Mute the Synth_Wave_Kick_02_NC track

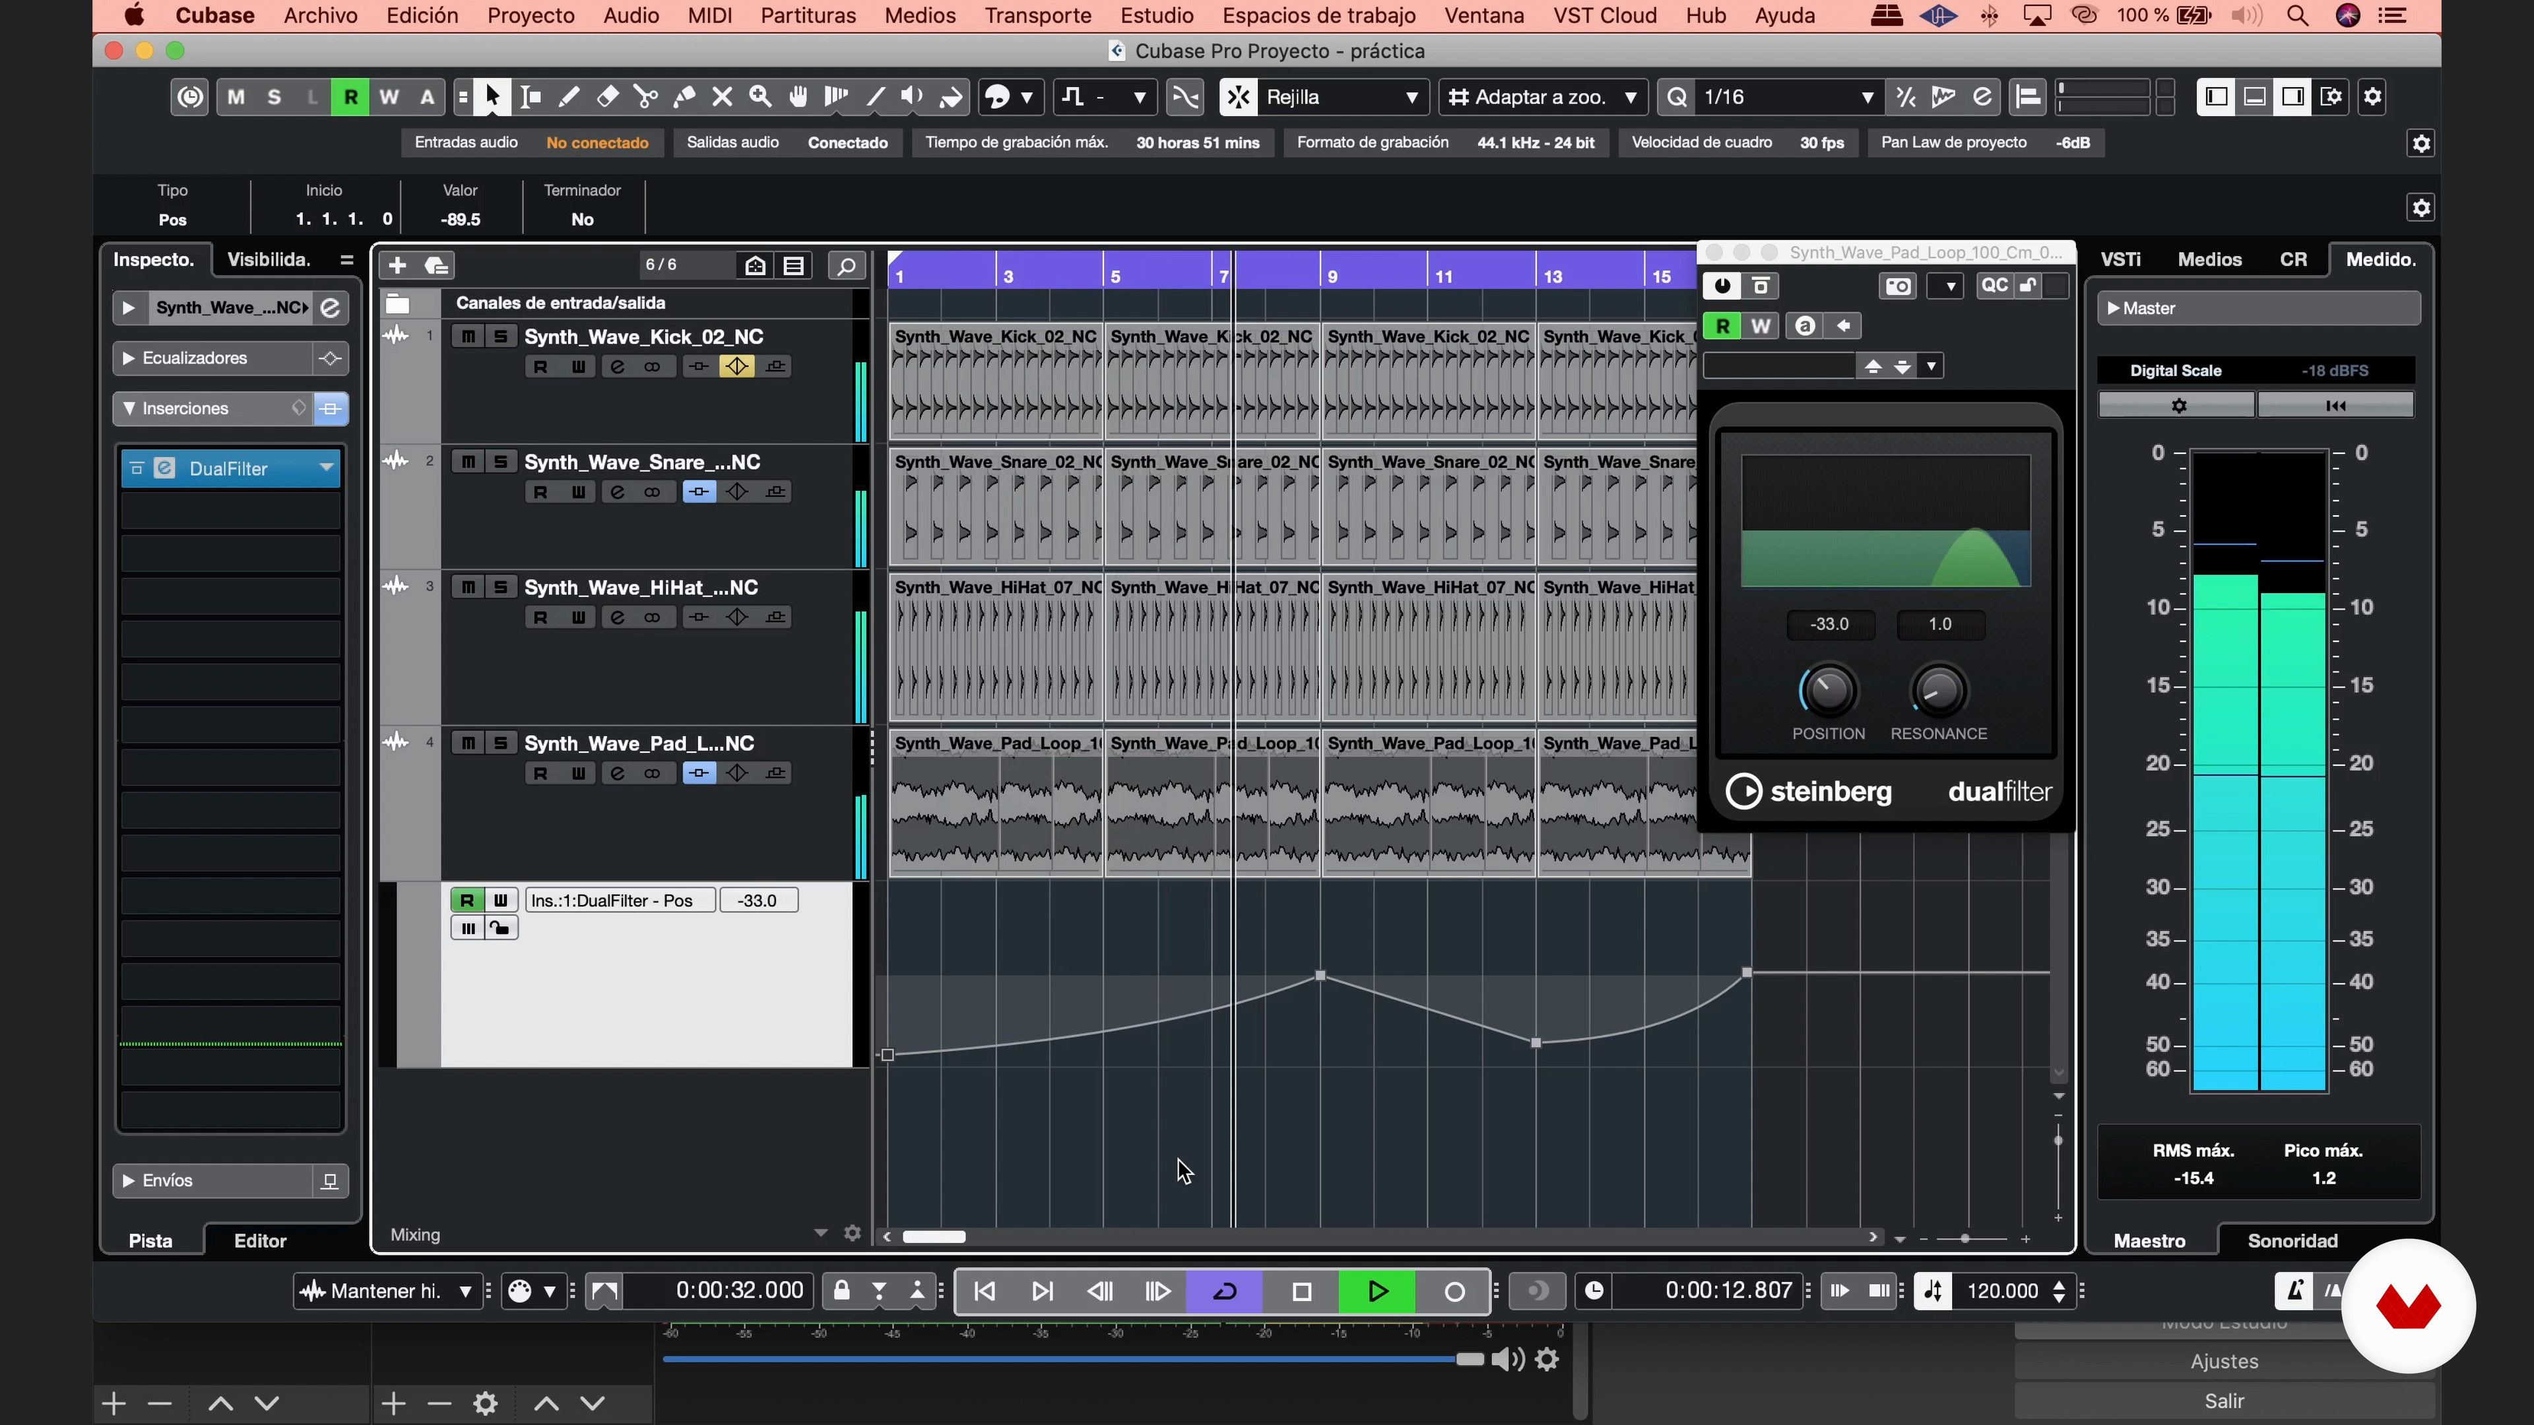tap(469, 336)
